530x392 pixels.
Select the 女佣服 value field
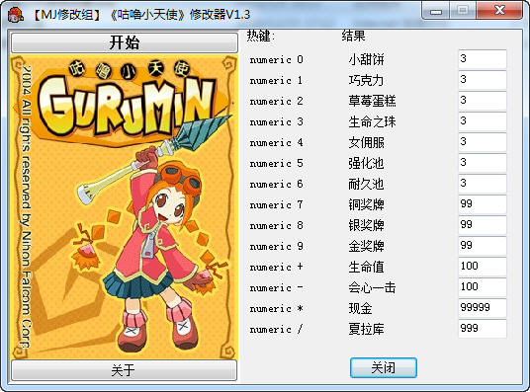point(483,142)
